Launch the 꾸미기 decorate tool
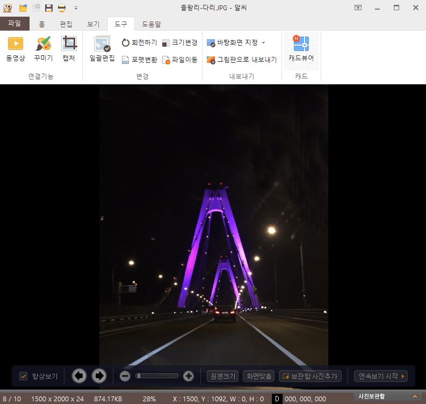This screenshot has height=404, width=426. (43, 49)
